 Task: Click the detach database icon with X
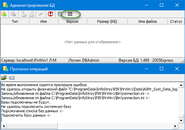[14, 14]
